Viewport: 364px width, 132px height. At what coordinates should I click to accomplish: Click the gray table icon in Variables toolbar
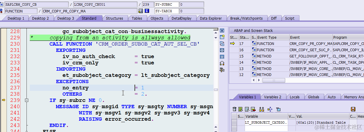(247, 109)
